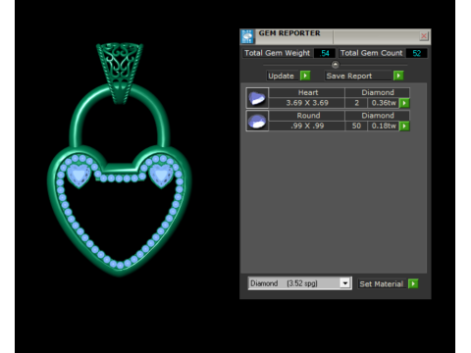Image resolution: width=471 pixels, height=353 pixels.
Task: Collapse panel using round arrow toggle
Action: tap(335, 65)
